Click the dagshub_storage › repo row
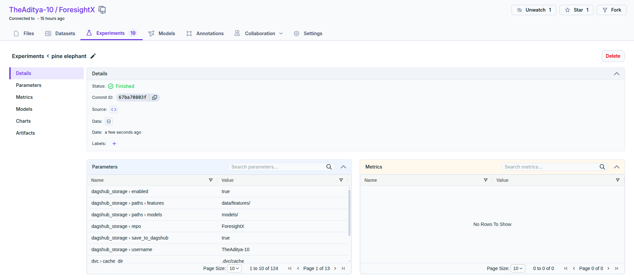The height and width of the screenshot is (278, 634). coord(217,226)
